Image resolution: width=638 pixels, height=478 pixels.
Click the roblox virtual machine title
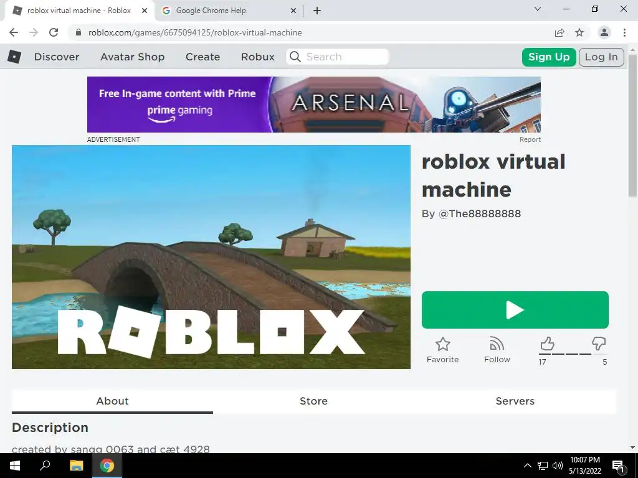[x=493, y=176]
